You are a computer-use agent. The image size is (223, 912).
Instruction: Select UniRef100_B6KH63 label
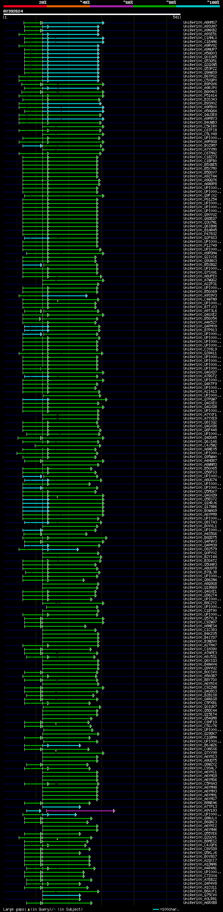click(x=200, y=92)
